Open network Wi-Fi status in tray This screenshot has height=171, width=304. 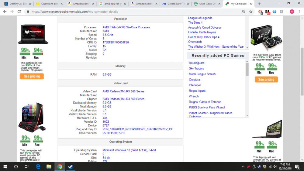[x=270, y=166]
